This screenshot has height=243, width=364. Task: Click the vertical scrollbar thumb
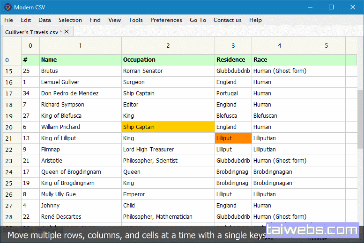(x=360, y=119)
